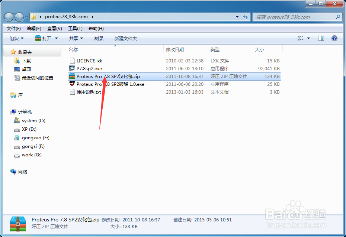The width and height of the screenshot is (346, 237).
Task: Select proteus78_33lc.com breadcrumb in address bar
Action: click(66, 17)
